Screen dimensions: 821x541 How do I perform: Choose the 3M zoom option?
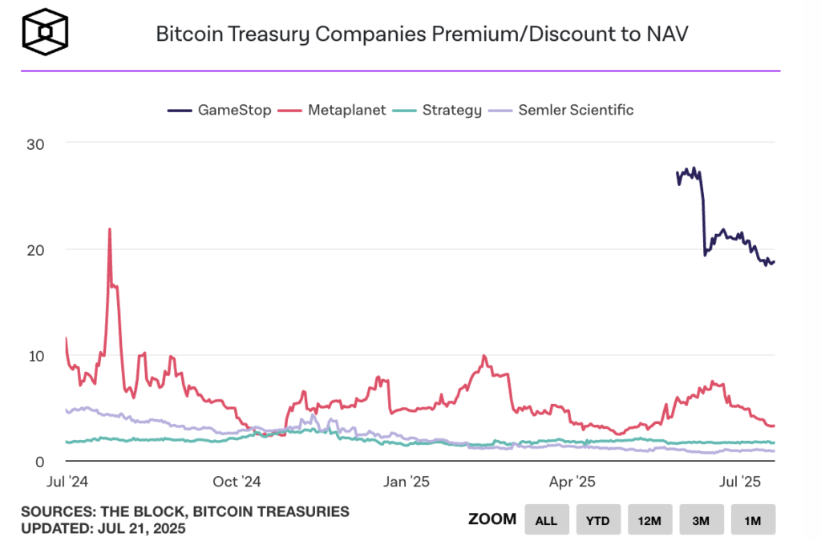(x=701, y=520)
